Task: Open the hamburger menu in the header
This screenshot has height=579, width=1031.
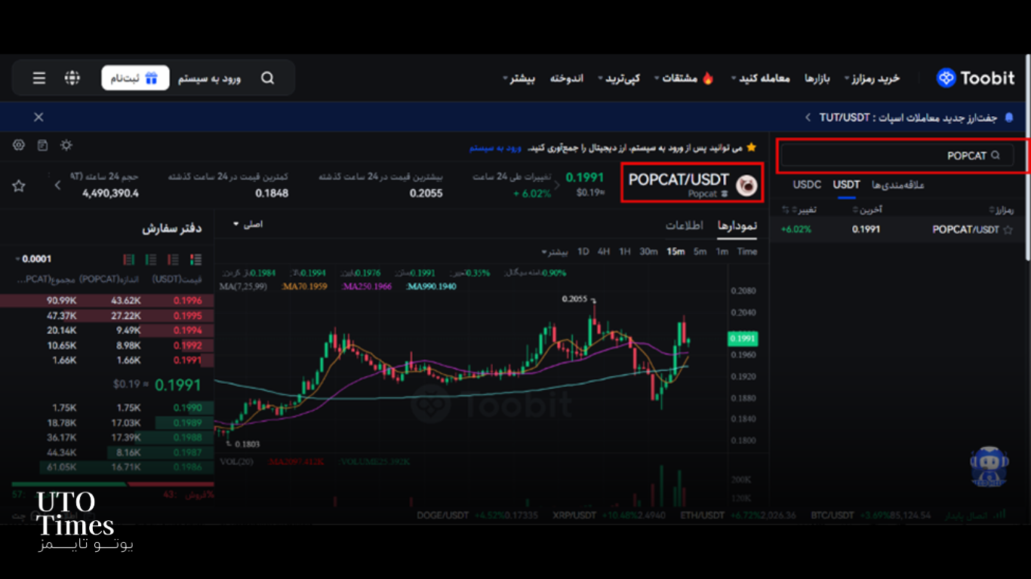Action: (39, 78)
